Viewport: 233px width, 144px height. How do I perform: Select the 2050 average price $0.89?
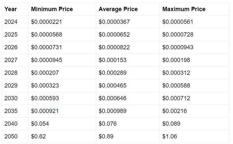[x=106, y=136]
